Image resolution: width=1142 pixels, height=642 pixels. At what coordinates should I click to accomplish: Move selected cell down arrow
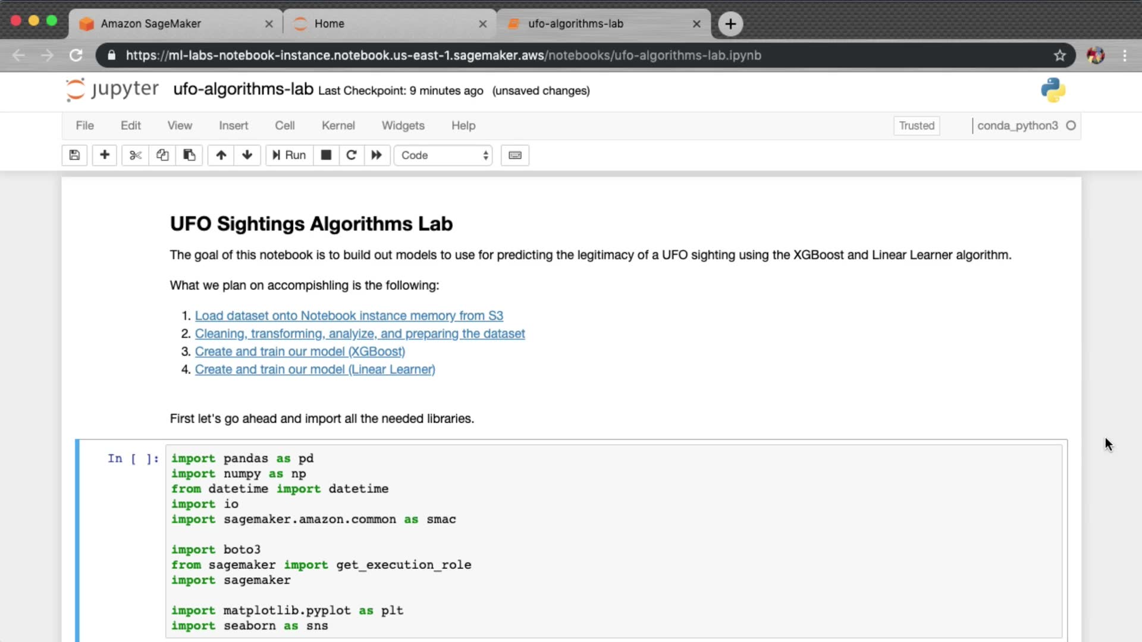coord(247,155)
